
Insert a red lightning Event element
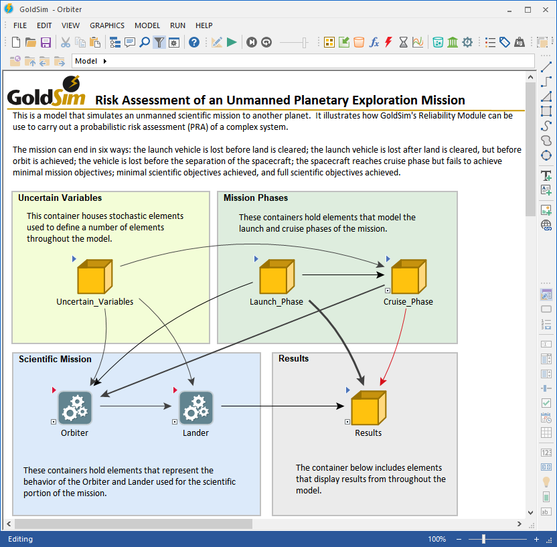point(388,42)
